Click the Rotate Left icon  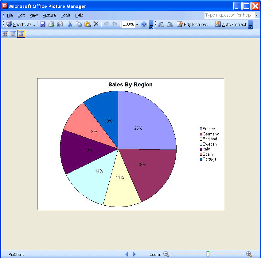[161, 25]
